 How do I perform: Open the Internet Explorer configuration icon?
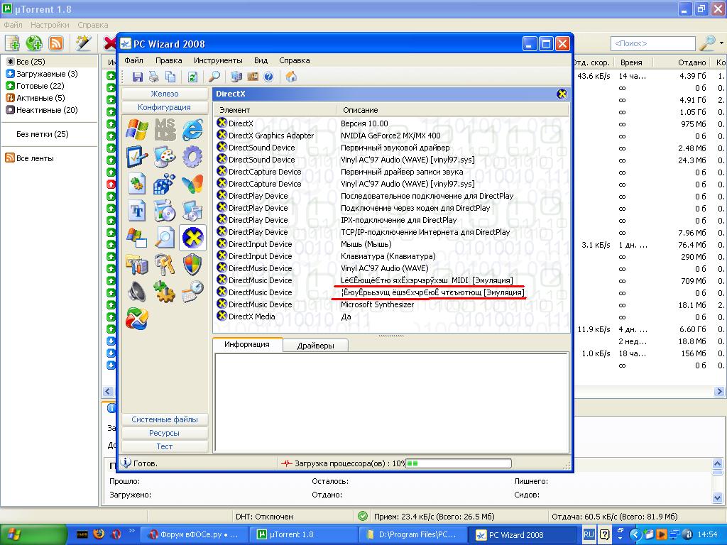192,129
